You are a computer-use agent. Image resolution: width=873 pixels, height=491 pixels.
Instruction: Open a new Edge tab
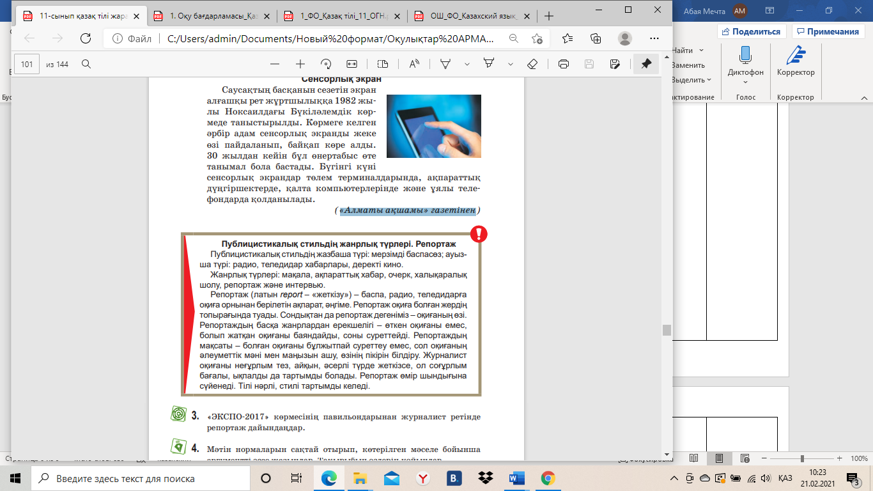click(548, 16)
